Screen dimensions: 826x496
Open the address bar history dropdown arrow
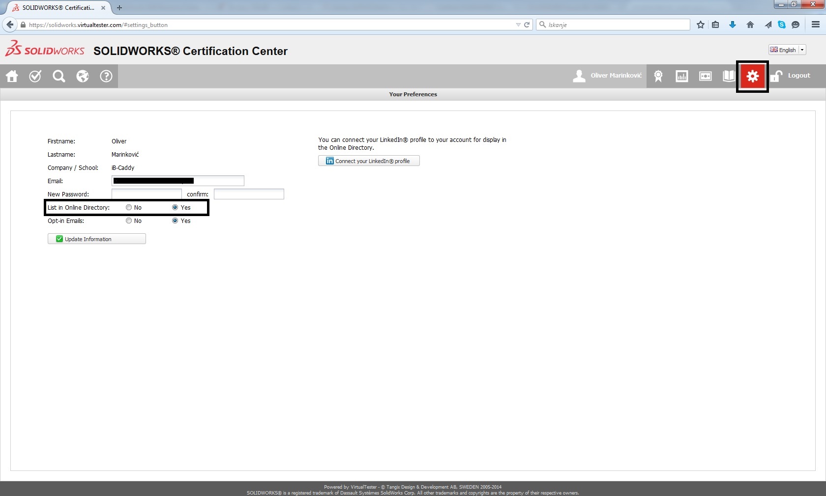click(518, 25)
